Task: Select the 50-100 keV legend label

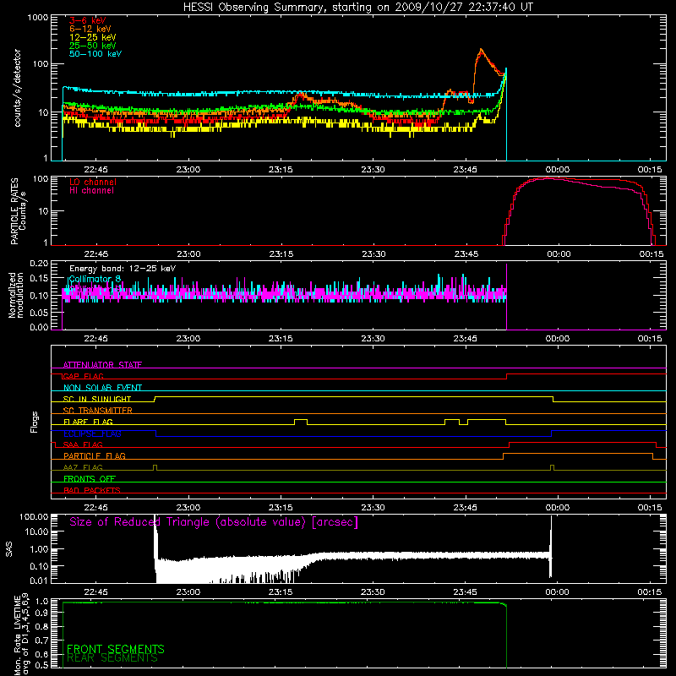Action: click(95, 54)
